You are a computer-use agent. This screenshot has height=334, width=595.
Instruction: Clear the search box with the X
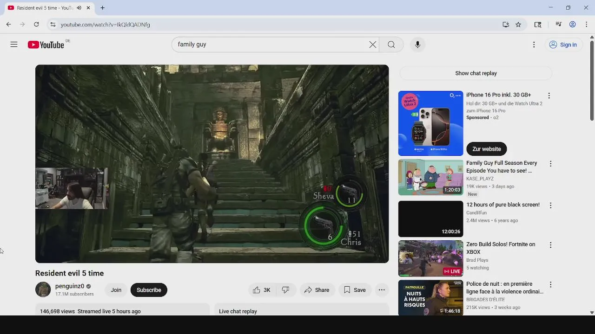pyautogui.click(x=373, y=45)
